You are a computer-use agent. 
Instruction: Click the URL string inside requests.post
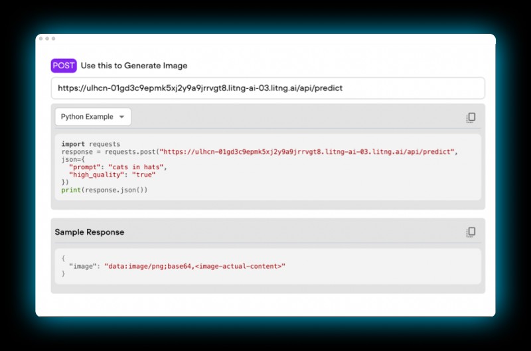(307, 152)
